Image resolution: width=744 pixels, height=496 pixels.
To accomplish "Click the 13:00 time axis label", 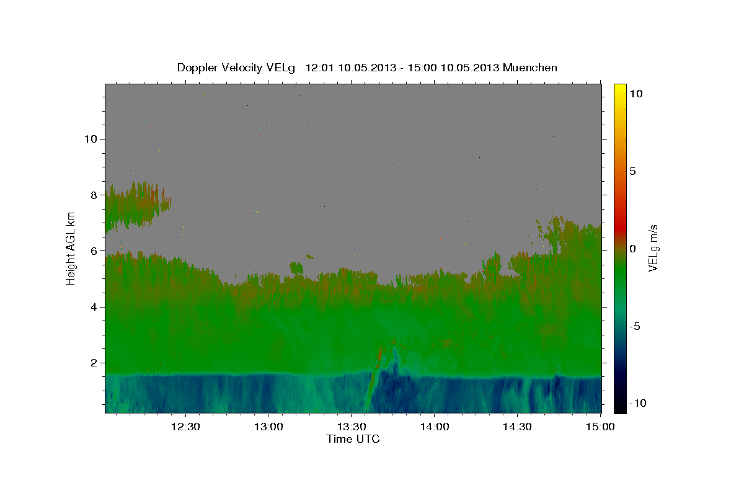I will tap(268, 427).
